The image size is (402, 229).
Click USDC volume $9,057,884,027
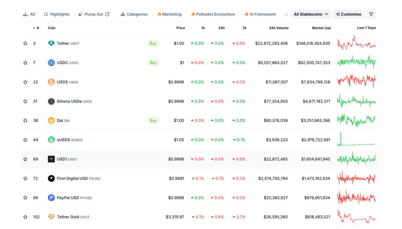point(273,63)
